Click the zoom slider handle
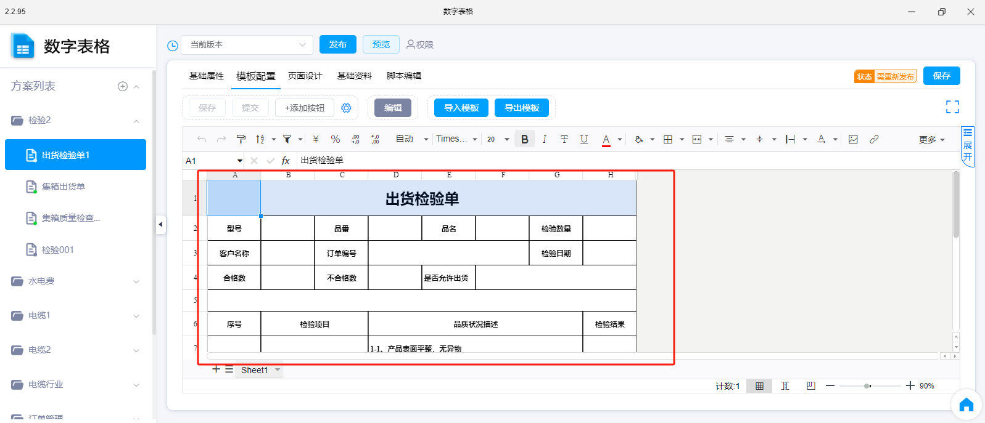This screenshot has height=423, width=985. [x=867, y=386]
